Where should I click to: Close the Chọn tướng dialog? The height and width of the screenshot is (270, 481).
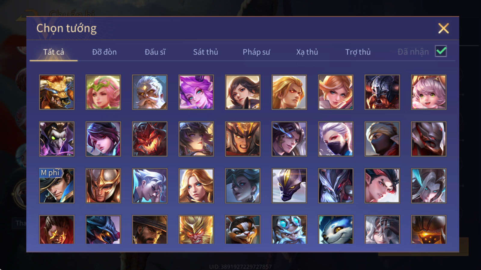click(x=443, y=28)
